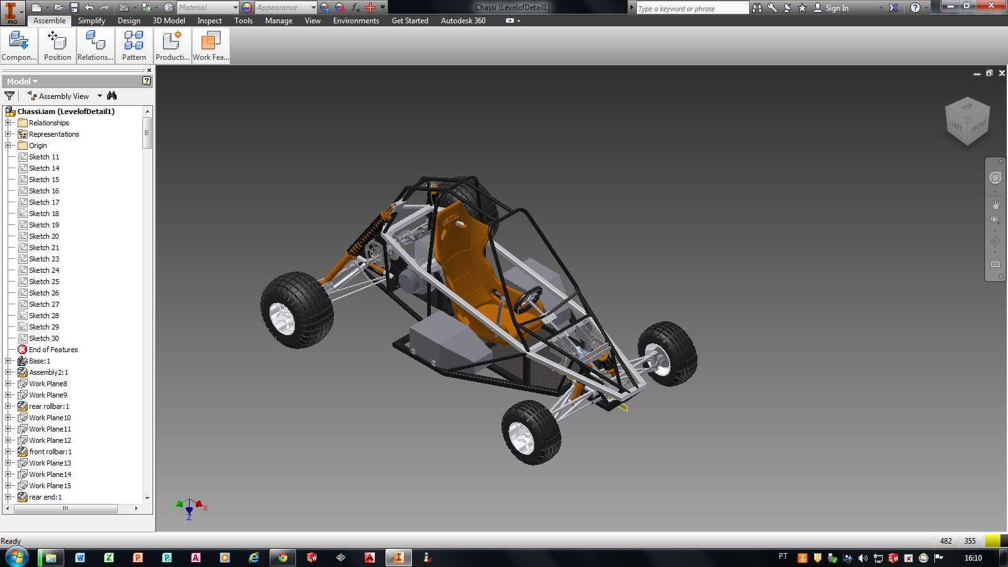1008x567 pixels.
Task: Click the color wheel Appearance icon
Action: click(x=247, y=8)
